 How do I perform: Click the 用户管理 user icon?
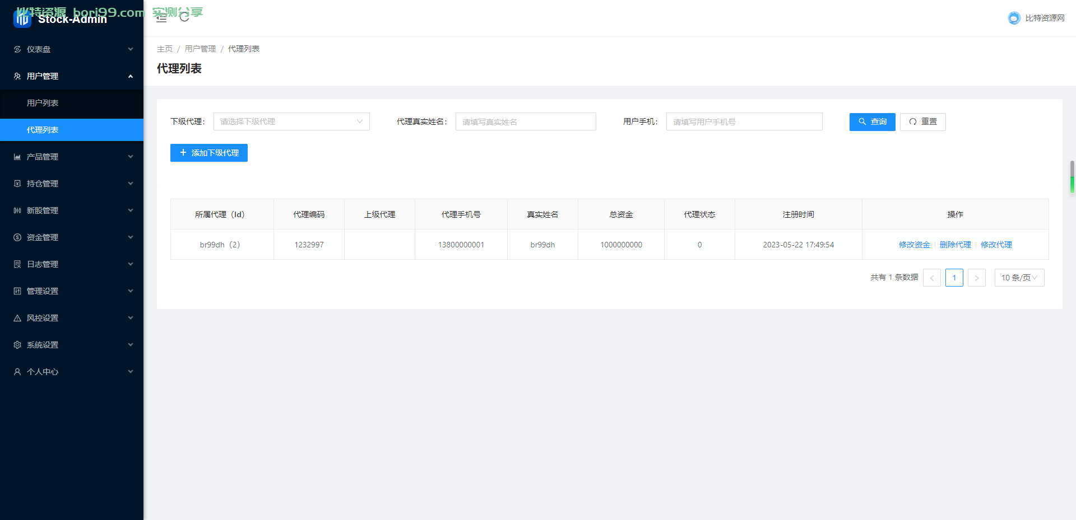(17, 76)
